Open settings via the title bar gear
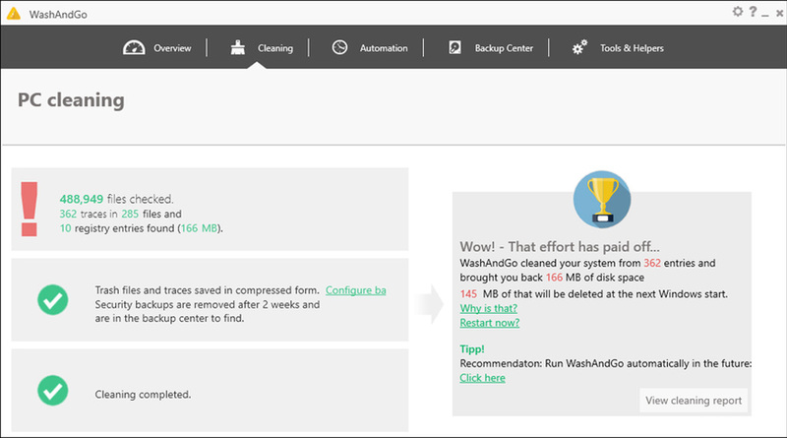The height and width of the screenshot is (438, 787). click(737, 11)
